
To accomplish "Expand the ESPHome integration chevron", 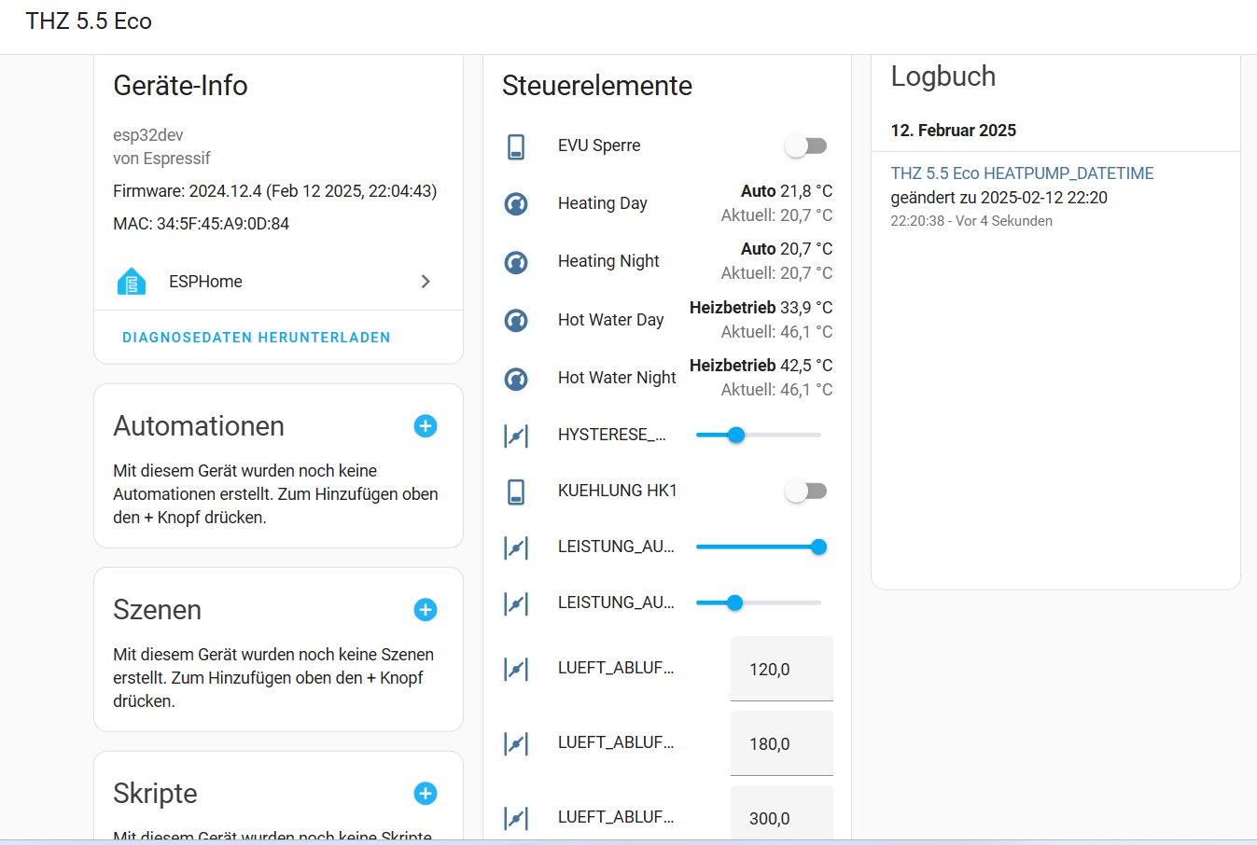I will coord(426,282).
